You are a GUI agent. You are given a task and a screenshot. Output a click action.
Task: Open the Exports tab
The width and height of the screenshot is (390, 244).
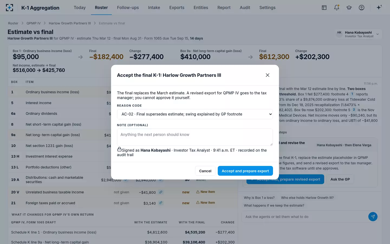(177, 8)
